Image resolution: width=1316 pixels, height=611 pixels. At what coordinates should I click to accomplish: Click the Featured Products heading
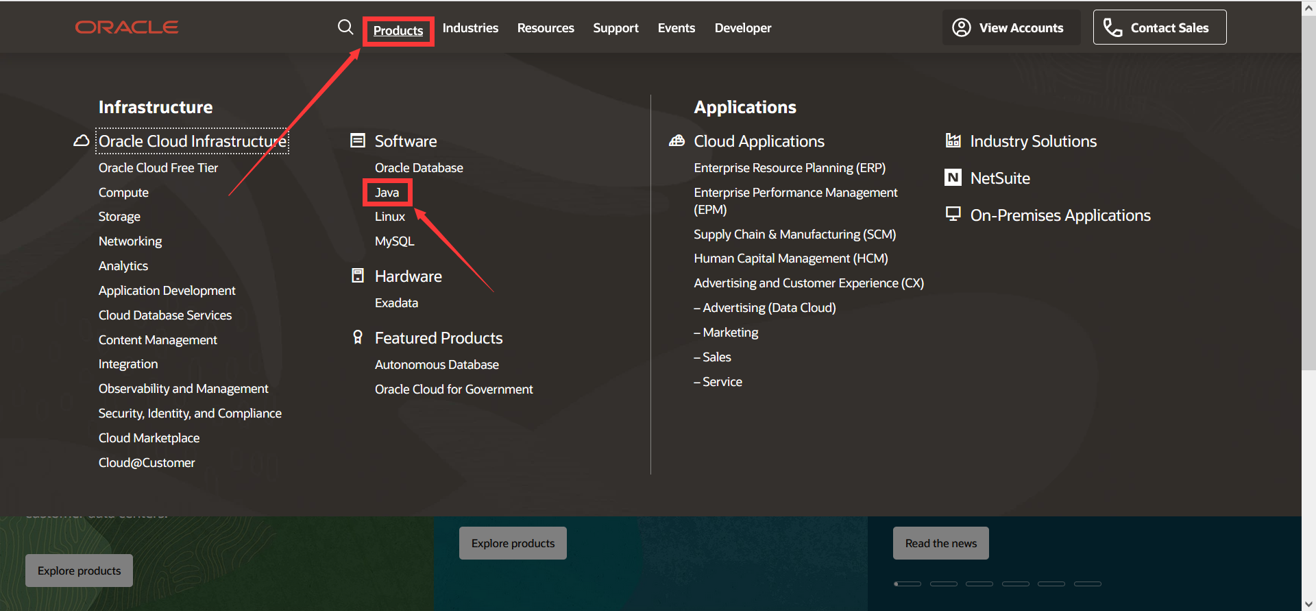click(x=439, y=338)
